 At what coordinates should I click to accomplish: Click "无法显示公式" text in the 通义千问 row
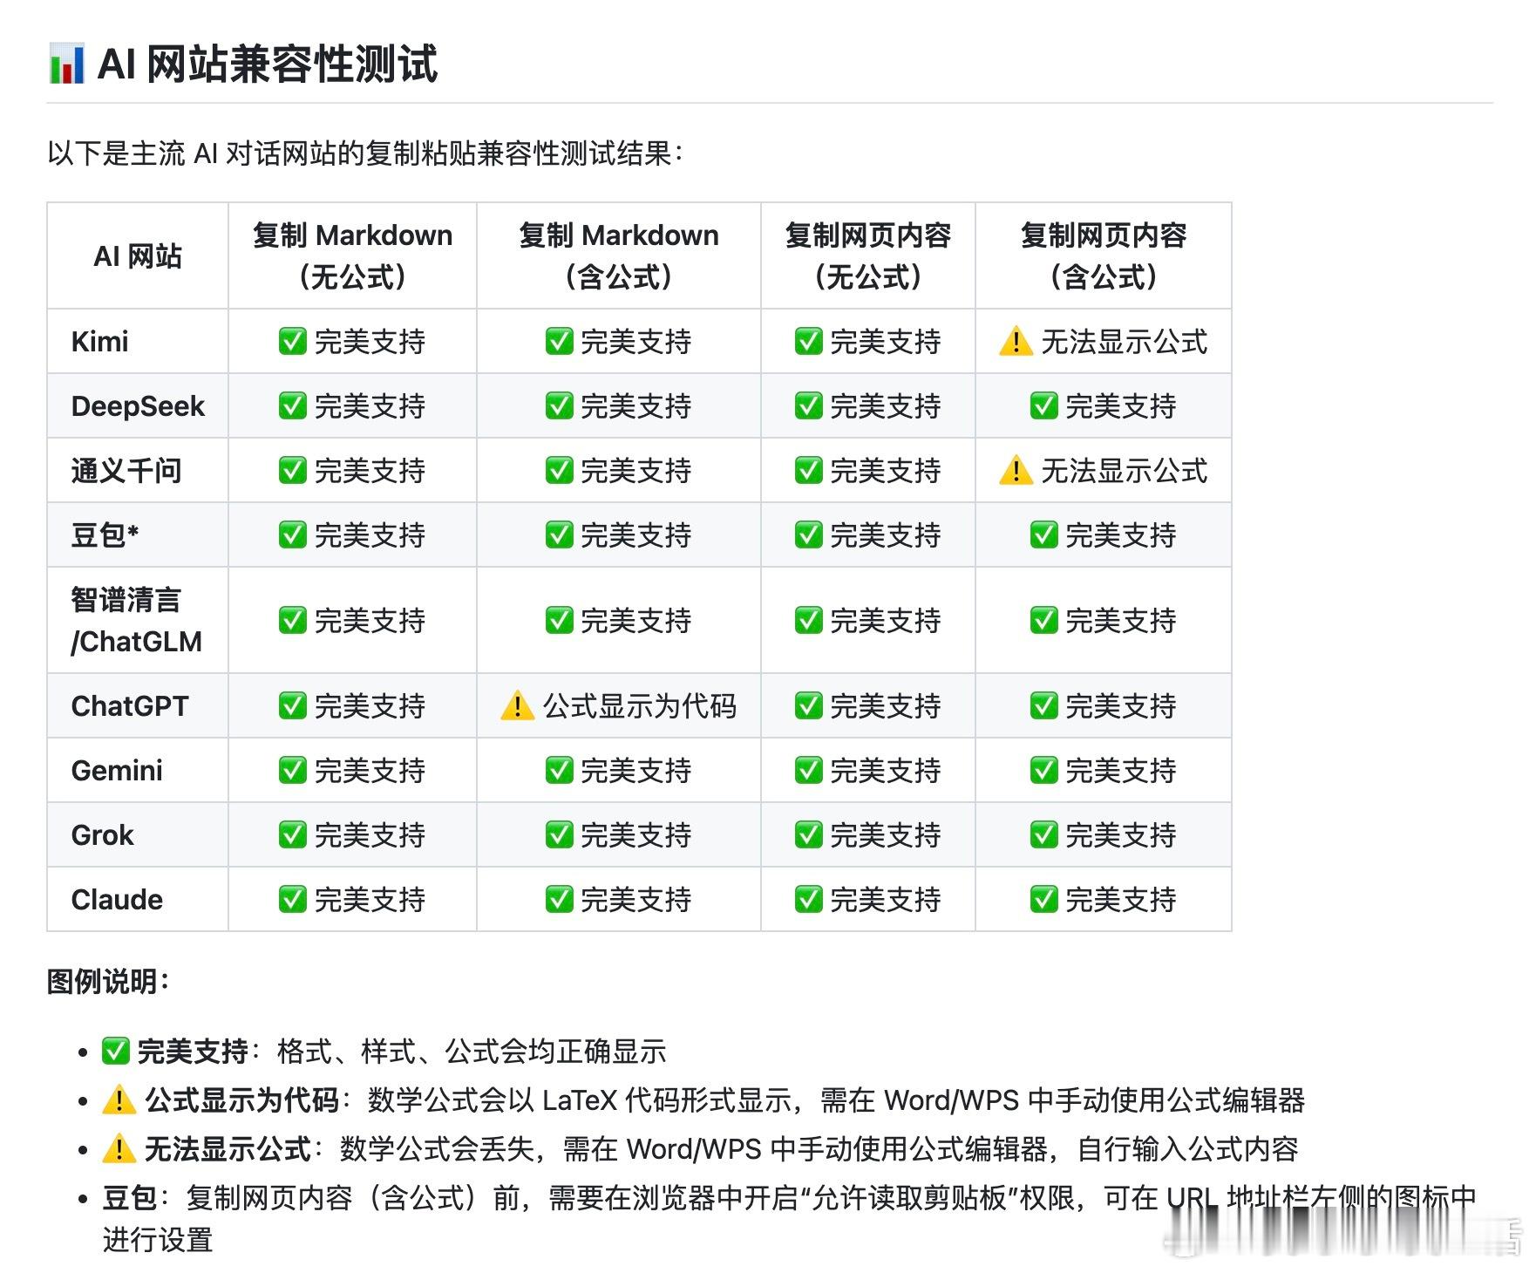[1125, 470]
